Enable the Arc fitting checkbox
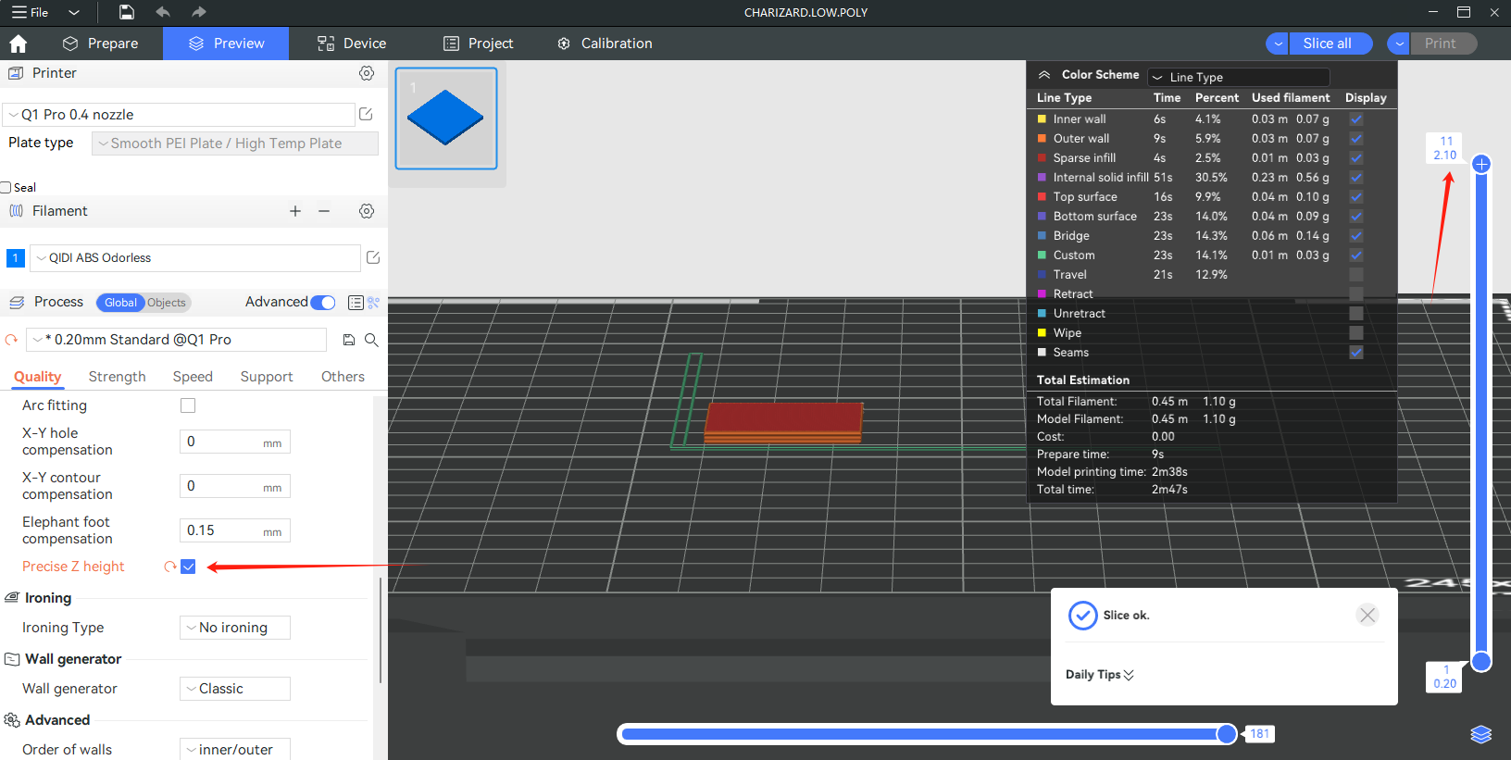 [188, 405]
